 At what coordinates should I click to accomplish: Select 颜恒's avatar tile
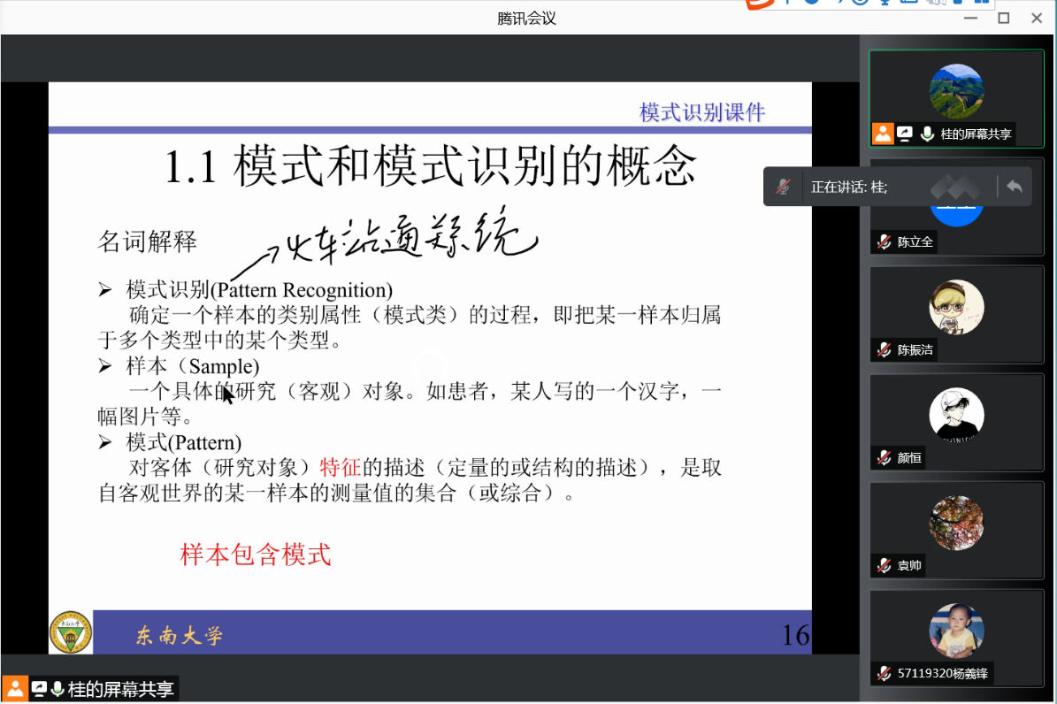point(956,415)
